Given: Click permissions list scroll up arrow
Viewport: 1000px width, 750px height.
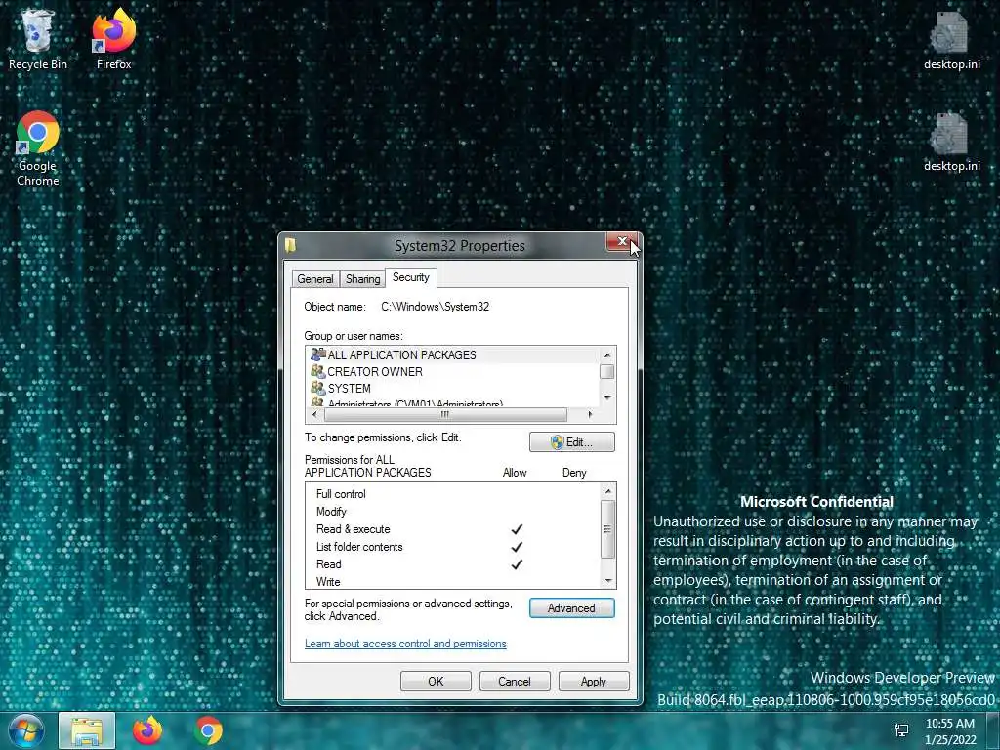Looking at the screenshot, I should coord(608,491).
